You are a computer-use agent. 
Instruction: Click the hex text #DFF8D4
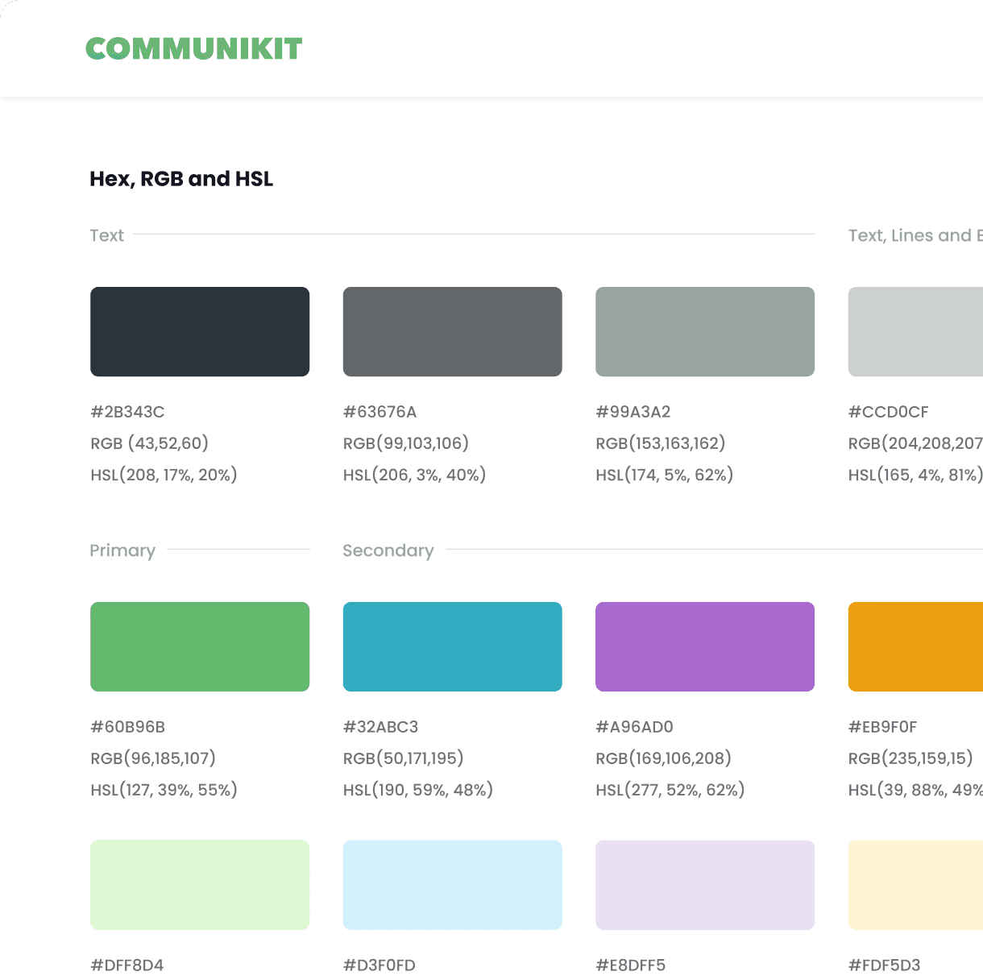(127, 966)
